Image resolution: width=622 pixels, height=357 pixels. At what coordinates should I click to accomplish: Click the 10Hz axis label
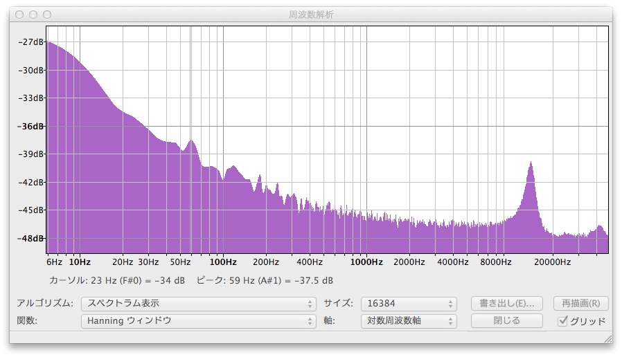(x=80, y=262)
